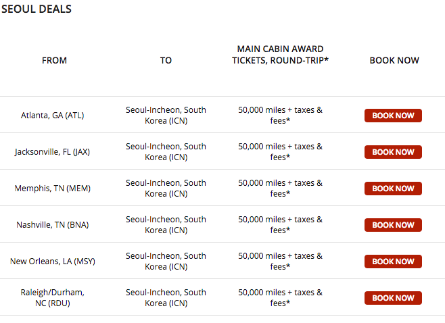Select Jacksonville, FL (JAX) origin cell

click(x=53, y=152)
